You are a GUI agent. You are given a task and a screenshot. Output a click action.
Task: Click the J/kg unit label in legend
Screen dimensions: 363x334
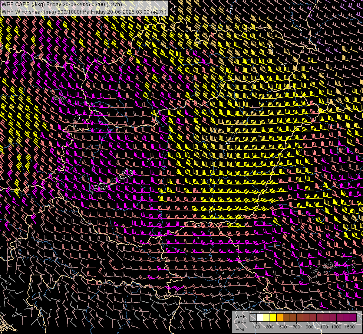click(240, 328)
